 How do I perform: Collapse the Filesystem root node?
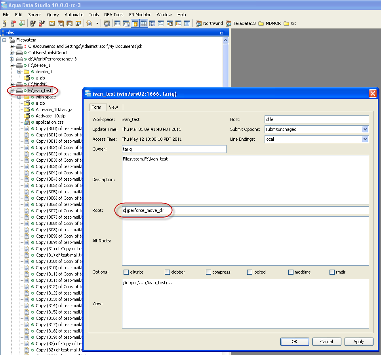pos(4,40)
